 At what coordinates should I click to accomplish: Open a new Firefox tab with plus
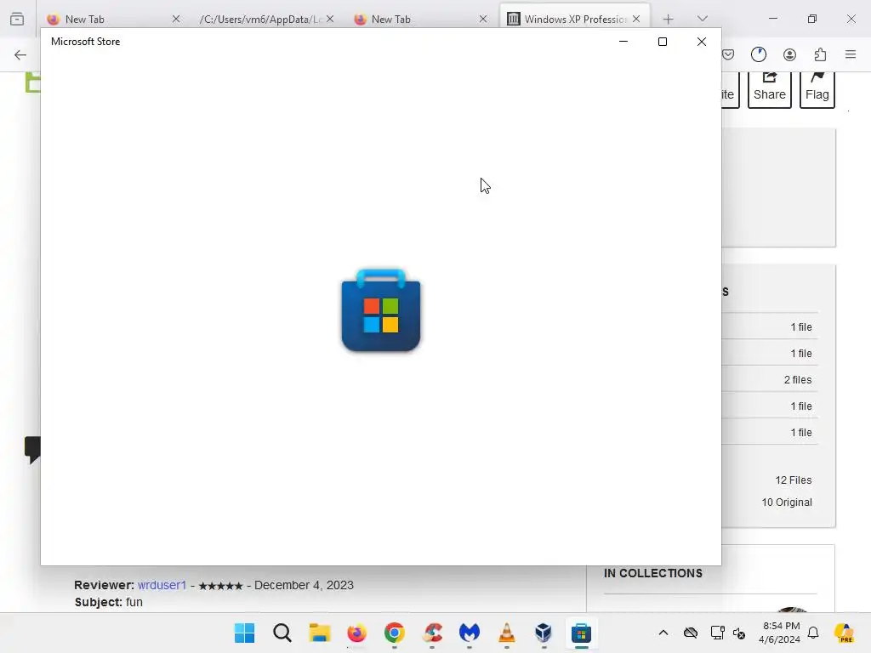(669, 19)
